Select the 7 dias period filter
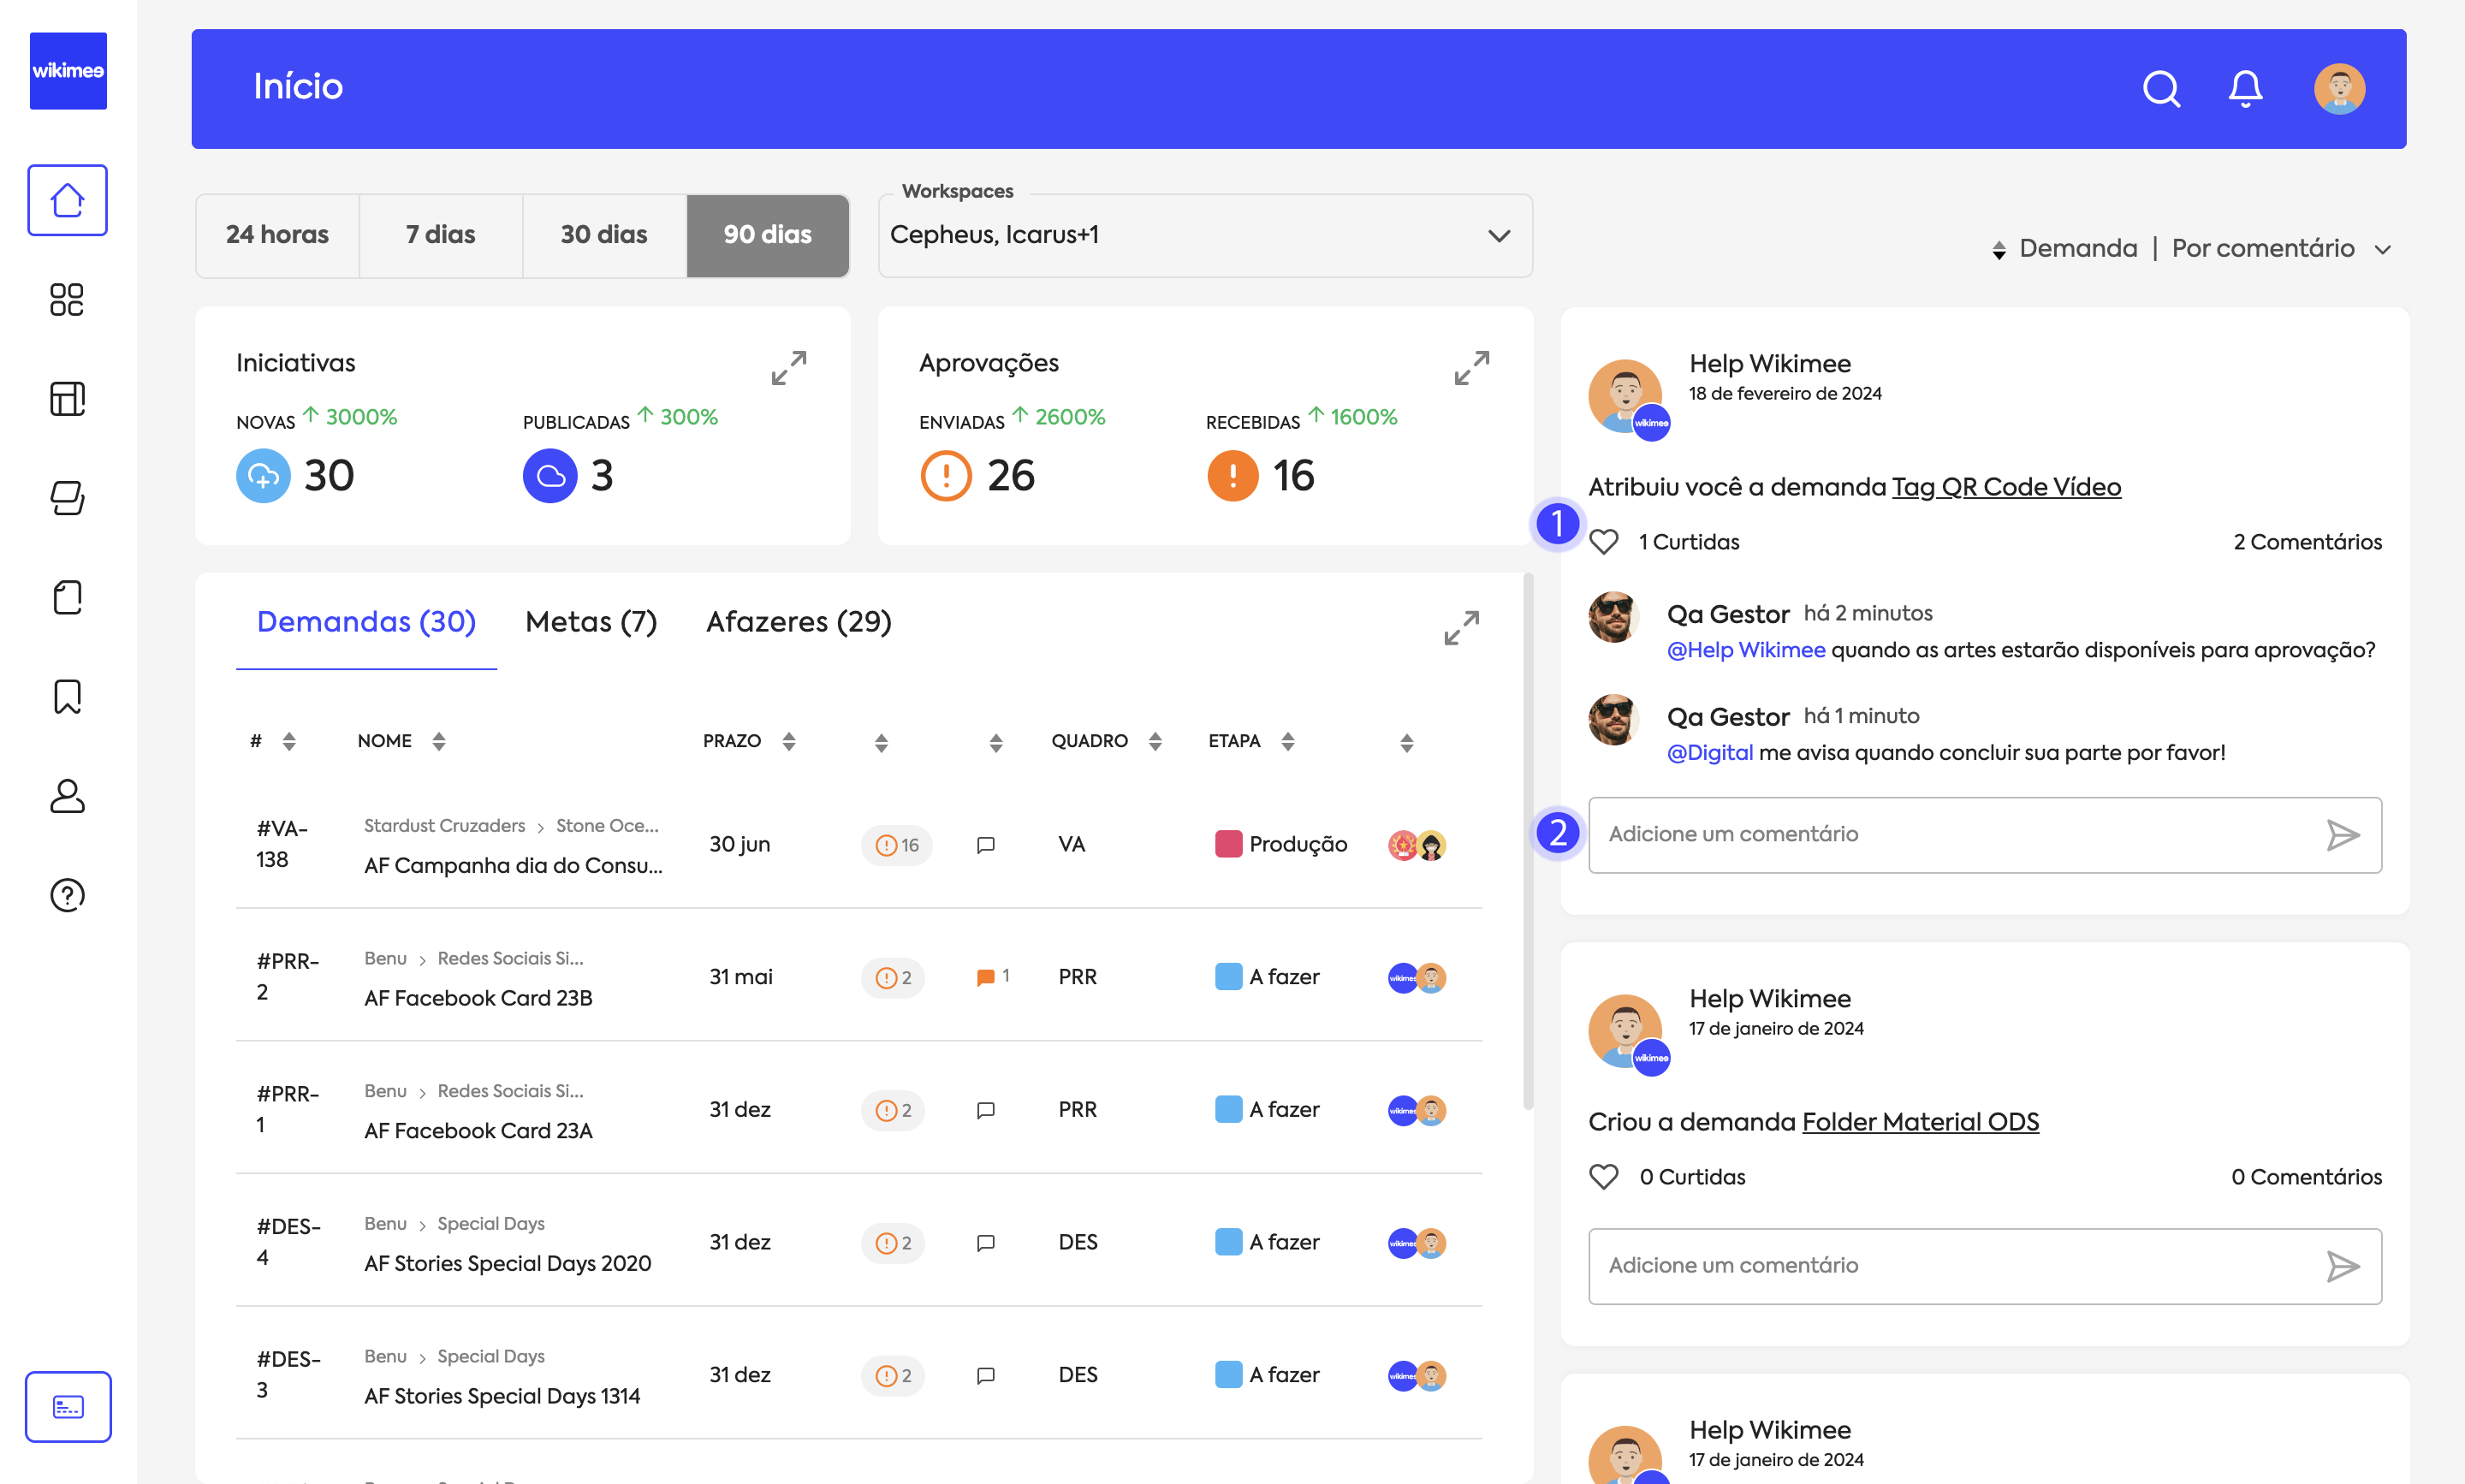 [440, 235]
